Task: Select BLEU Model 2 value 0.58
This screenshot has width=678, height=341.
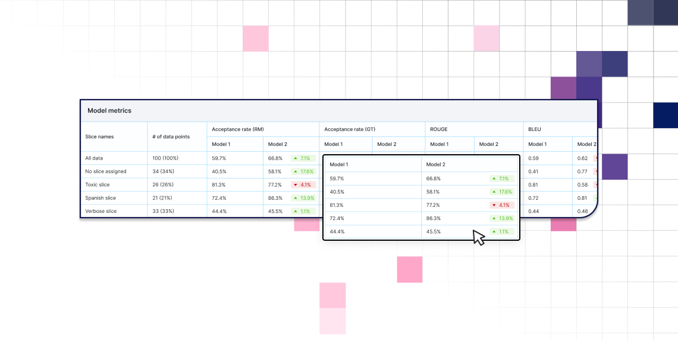Action: pyautogui.click(x=582, y=185)
